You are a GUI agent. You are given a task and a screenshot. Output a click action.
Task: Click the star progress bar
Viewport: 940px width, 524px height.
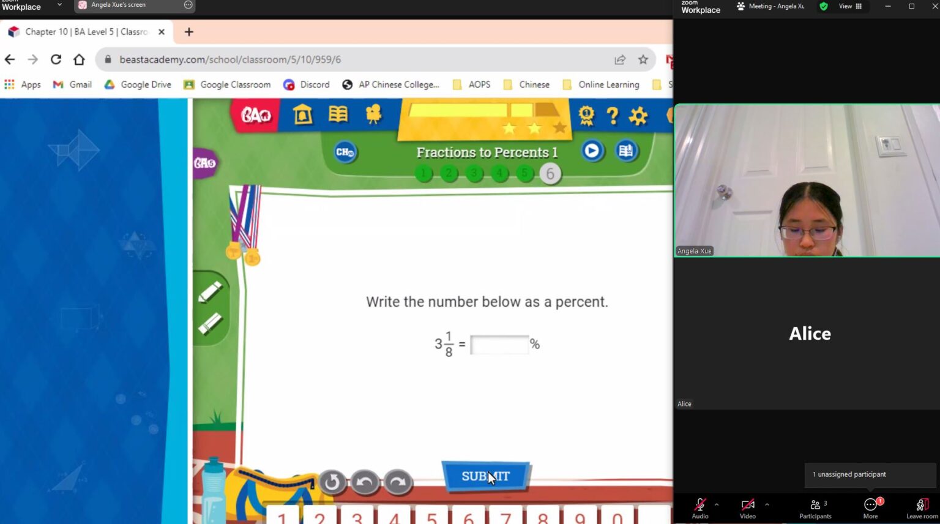(x=485, y=118)
